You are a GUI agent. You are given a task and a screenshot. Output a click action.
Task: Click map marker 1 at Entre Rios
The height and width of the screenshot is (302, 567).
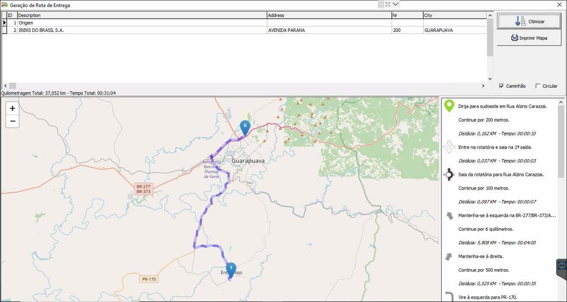(231, 270)
